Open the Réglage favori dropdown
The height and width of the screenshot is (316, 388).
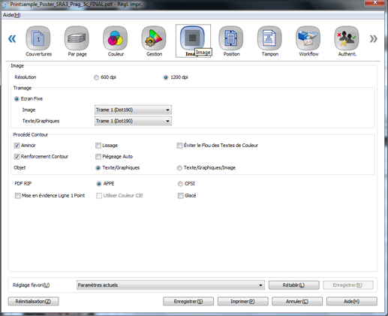pyautogui.click(x=170, y=285)
